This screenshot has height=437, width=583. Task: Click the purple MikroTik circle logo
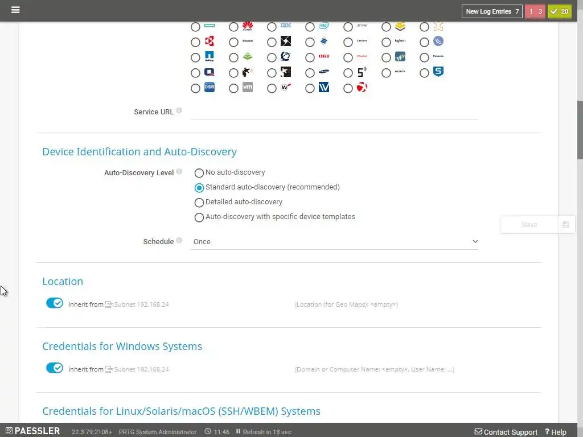(x=438, y=41)
